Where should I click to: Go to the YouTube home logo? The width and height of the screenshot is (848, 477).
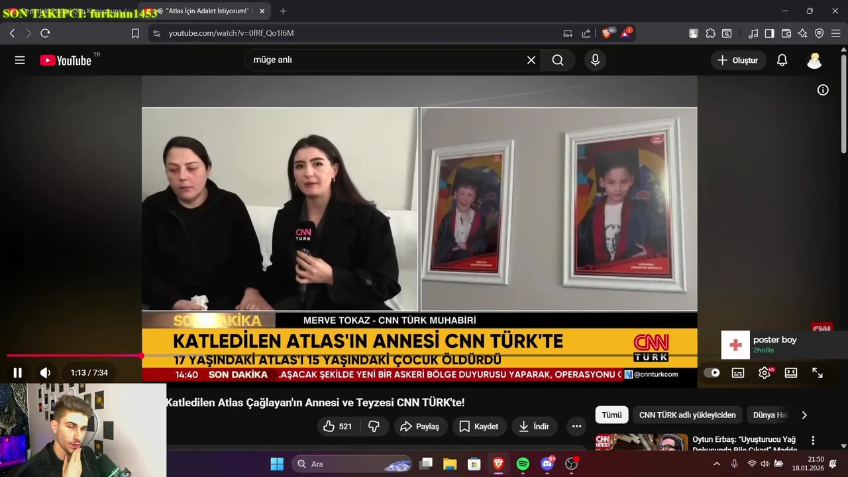pyautogui.click(x=66, y=60)
